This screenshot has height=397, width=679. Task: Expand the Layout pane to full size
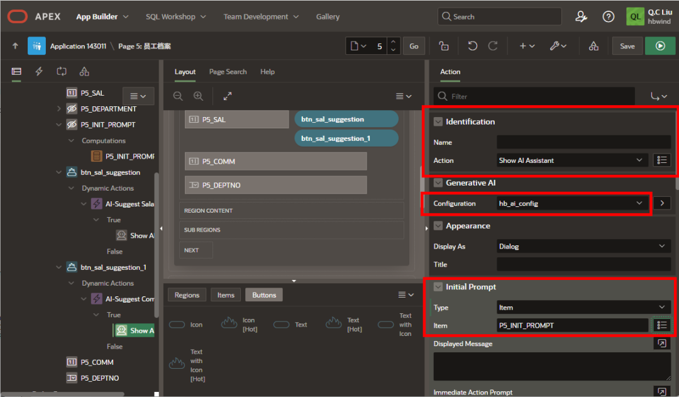click(x=228, y=96)
